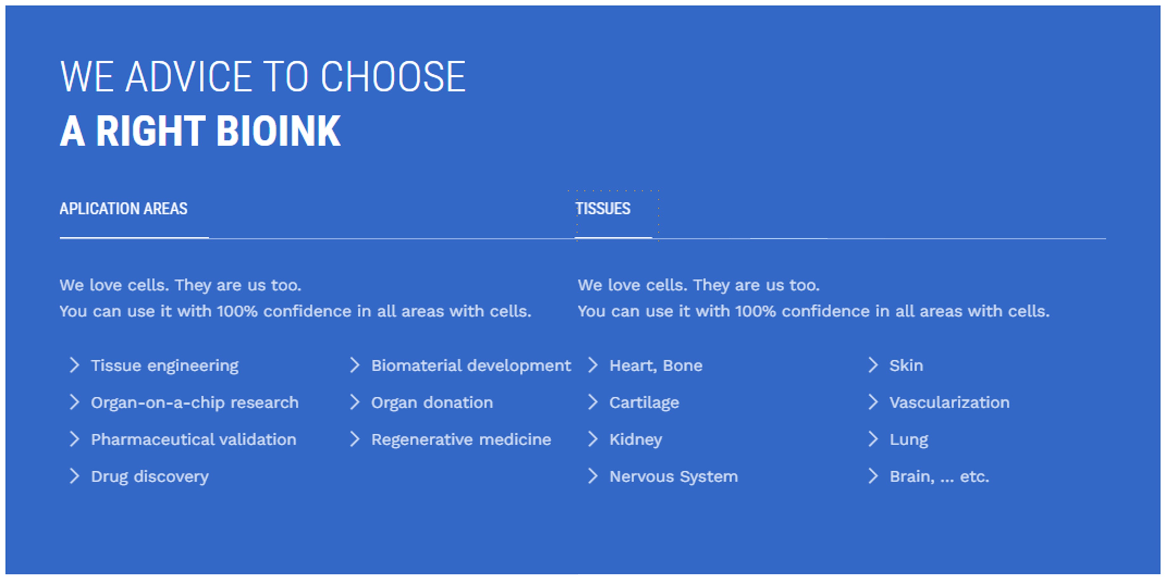The width and height of the screenshot is (1166, 583).
Task: Click chevron icon next to Regenerative medicine
Action: [355, 439]
